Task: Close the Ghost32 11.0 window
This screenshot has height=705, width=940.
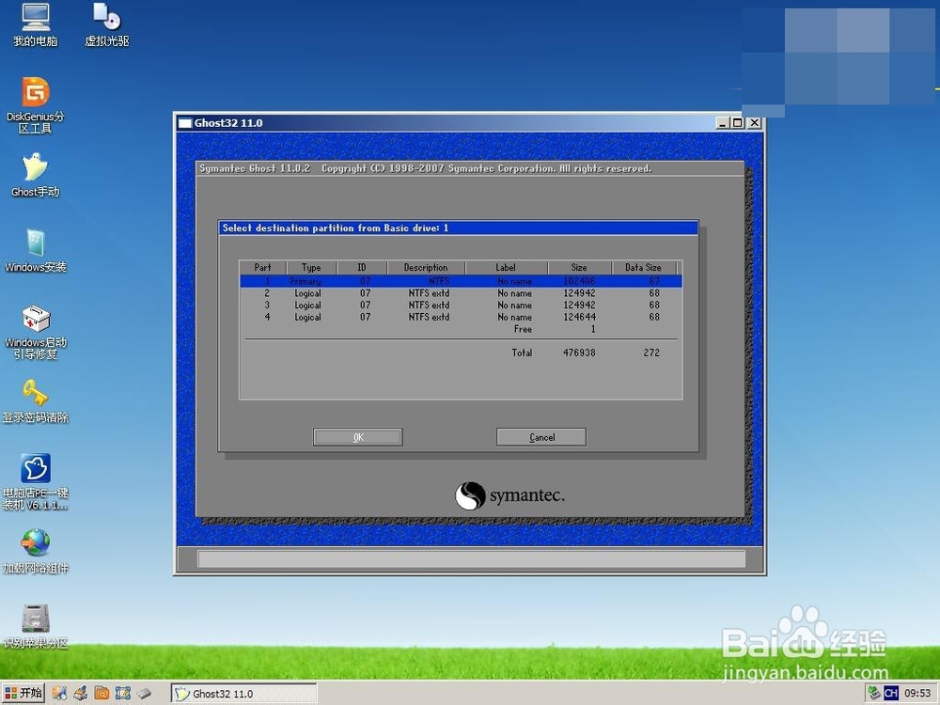Action: coord(755,123)
